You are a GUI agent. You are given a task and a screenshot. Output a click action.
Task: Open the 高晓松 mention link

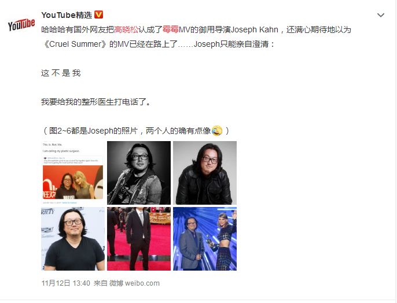pyautogui.click(x=126, y=29)
